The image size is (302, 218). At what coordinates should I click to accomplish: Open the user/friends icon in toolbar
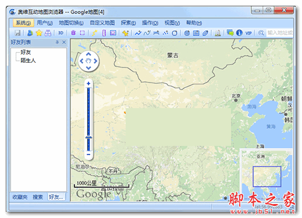point(30,33)
